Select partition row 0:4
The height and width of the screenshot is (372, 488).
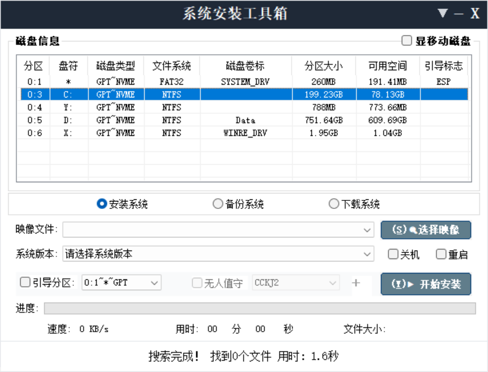coord(244,107)
